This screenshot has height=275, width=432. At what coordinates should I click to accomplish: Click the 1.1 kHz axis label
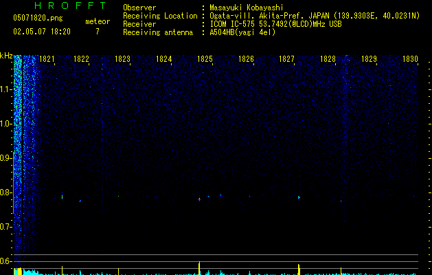click(5, 89)
